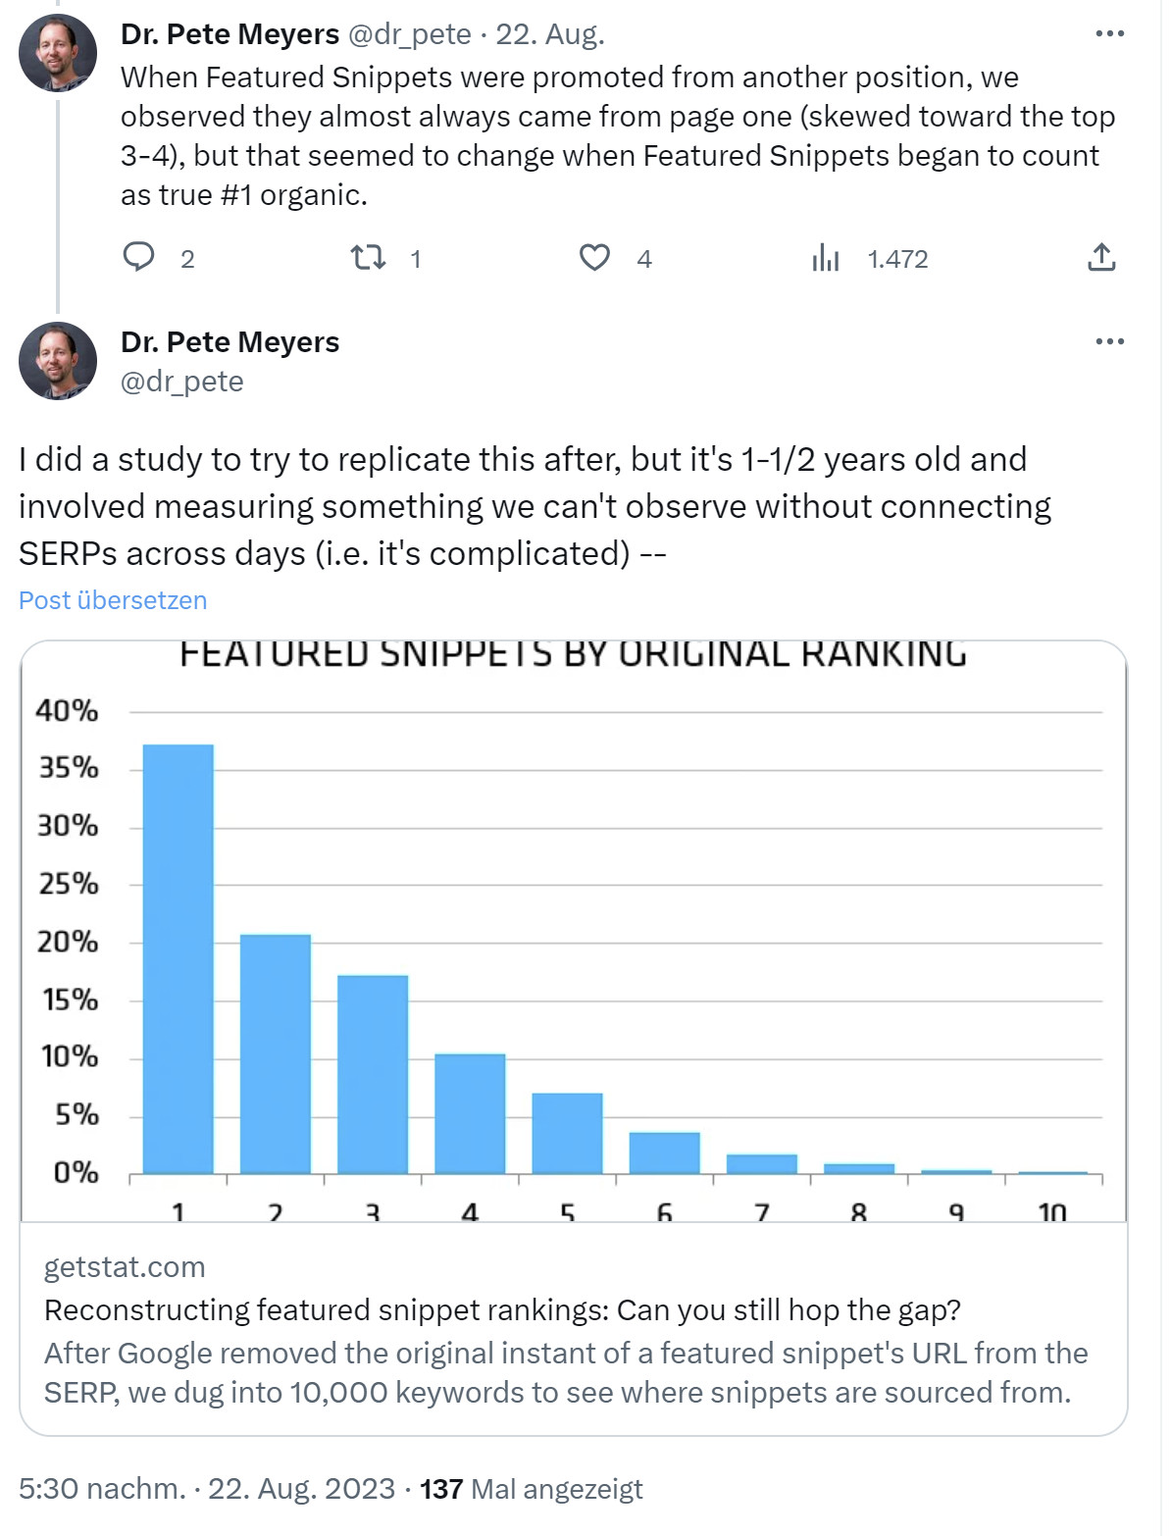Click the 137 Mal angezeigt view count

click(532, 1489)
